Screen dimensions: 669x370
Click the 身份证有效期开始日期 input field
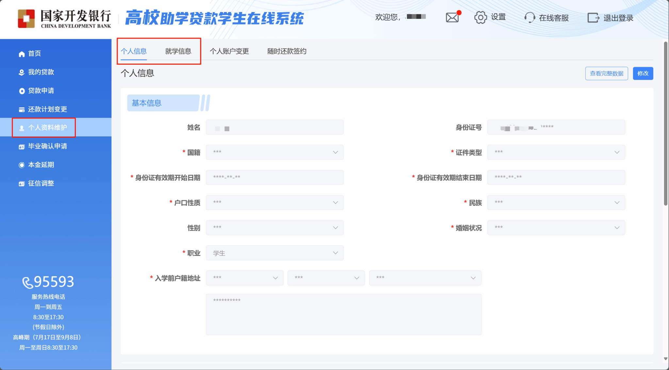(274, 177)
